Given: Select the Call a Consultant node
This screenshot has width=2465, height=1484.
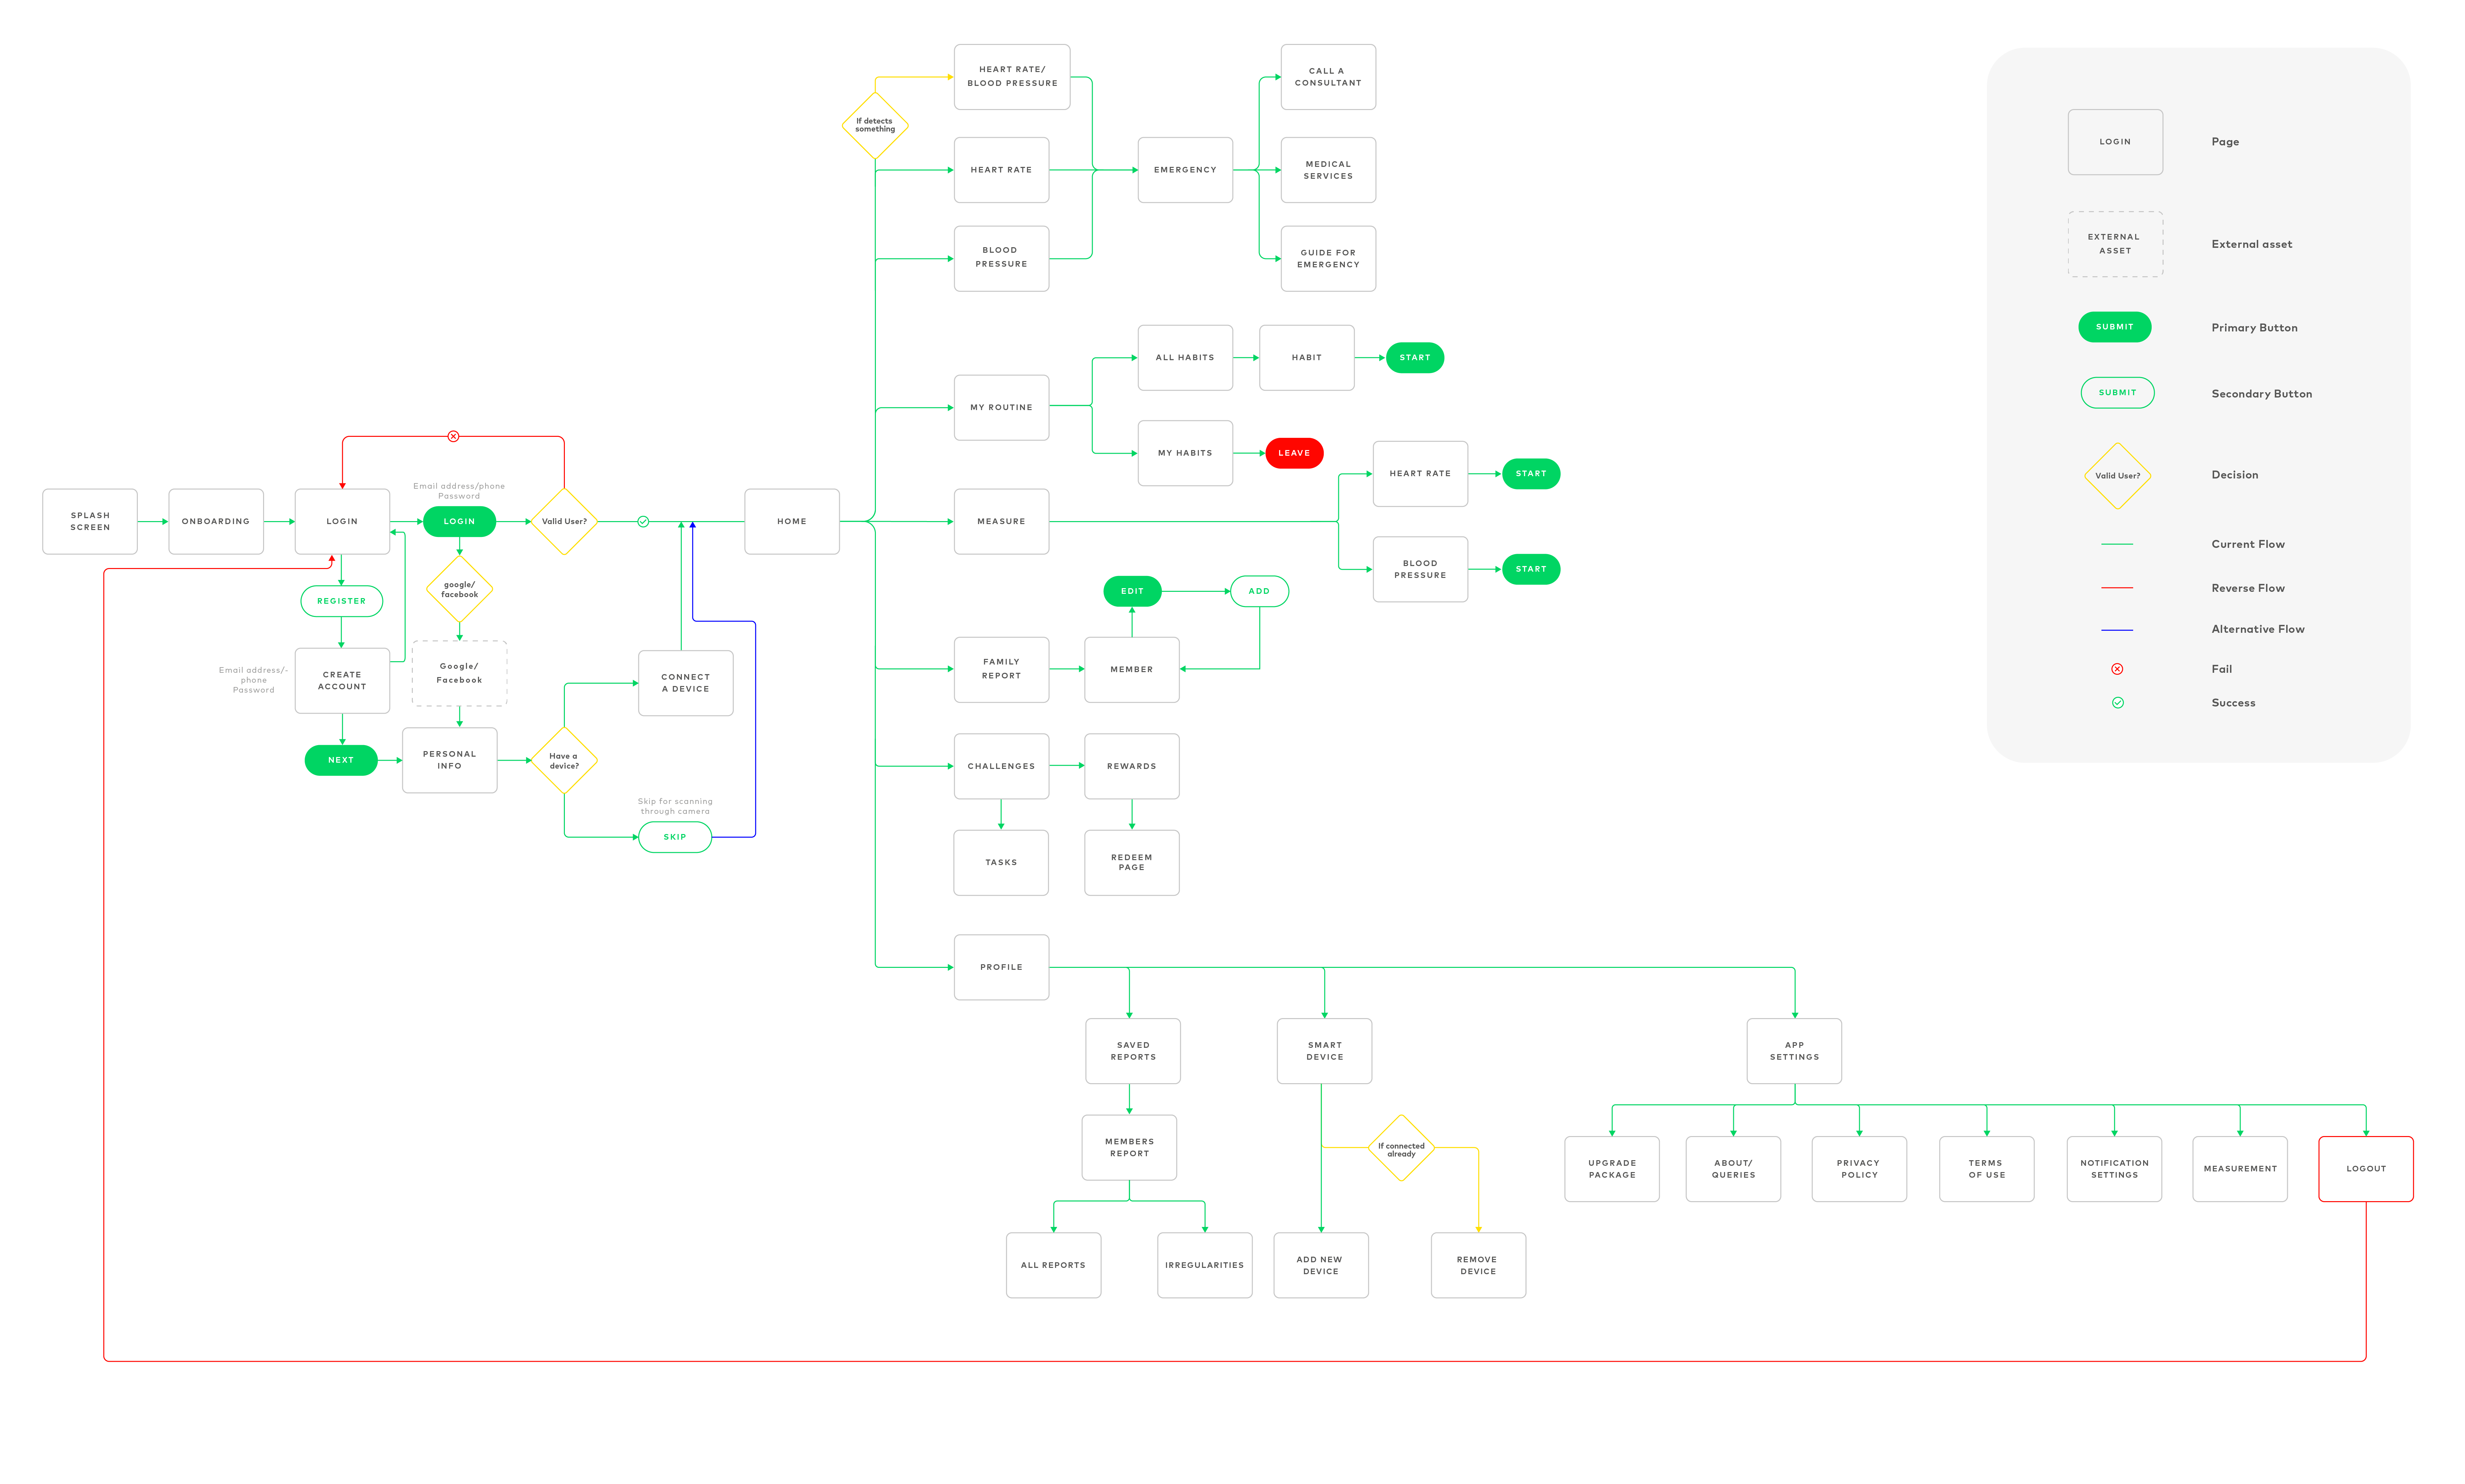Looking at the screenshot, I should tap(1328, 77).
